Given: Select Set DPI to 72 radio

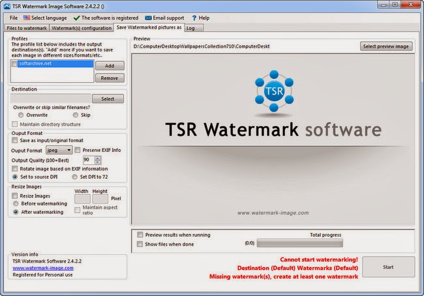Looking at the screenshot, I should tap(74, 177).
